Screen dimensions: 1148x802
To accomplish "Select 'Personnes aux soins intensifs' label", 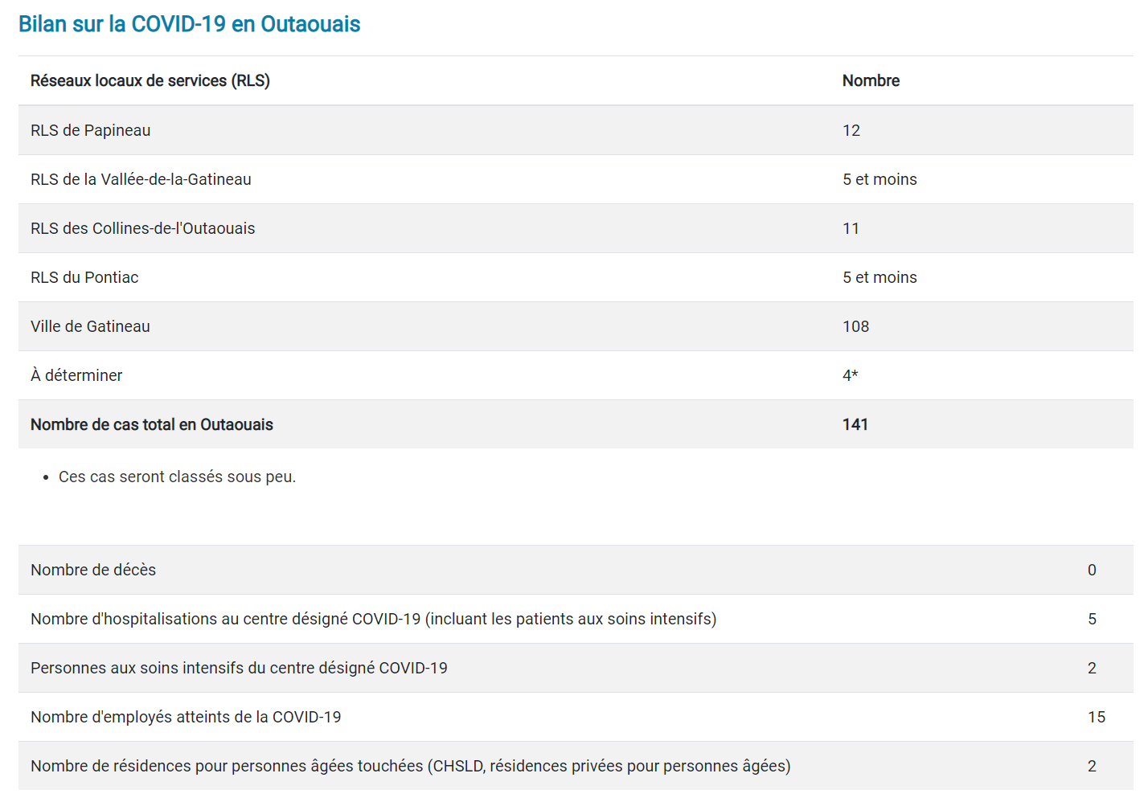I will coord(239,668).
